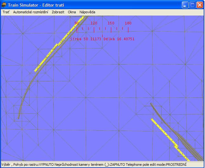Click the compass heading label 90
205x168 pixels.
(77, 23)
